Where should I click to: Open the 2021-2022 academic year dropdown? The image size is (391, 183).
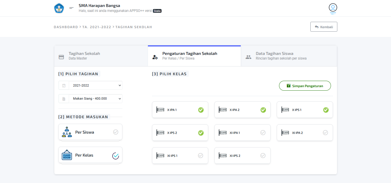tap(95, 85)
